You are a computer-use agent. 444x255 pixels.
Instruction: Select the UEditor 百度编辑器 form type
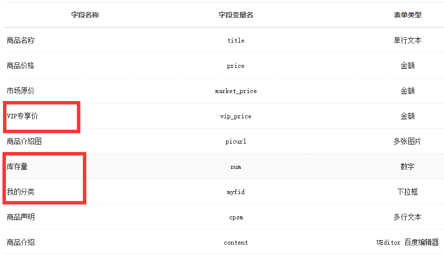[x=407, y=243]
